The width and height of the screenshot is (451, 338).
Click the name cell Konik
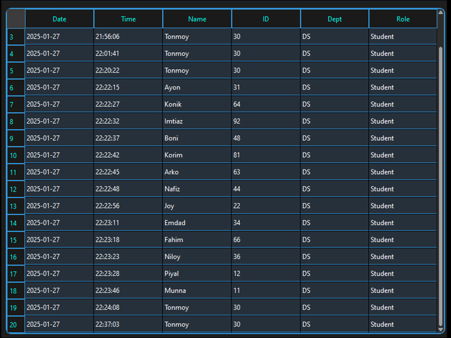click(197, 105)
